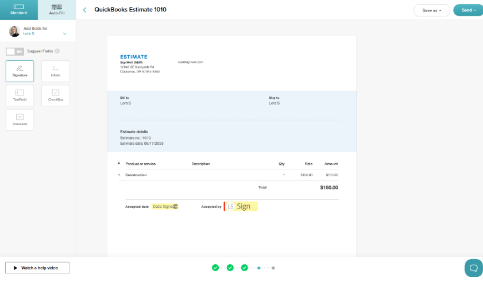Click the back arrow beside document title
Viewport: 483px width, 282px height.
pos(85,10)
